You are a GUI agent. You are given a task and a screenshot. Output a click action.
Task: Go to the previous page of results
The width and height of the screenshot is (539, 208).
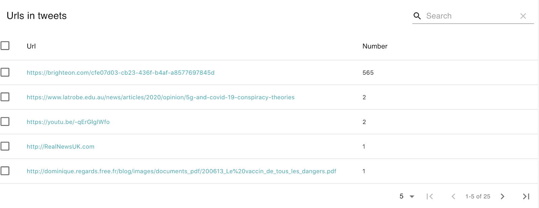453,197
